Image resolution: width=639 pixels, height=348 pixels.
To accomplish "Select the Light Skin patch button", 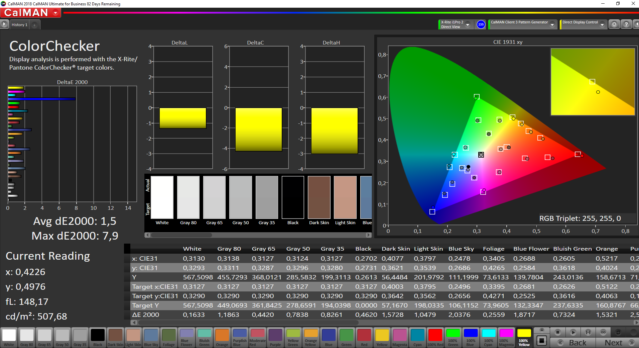I will 133,337.
